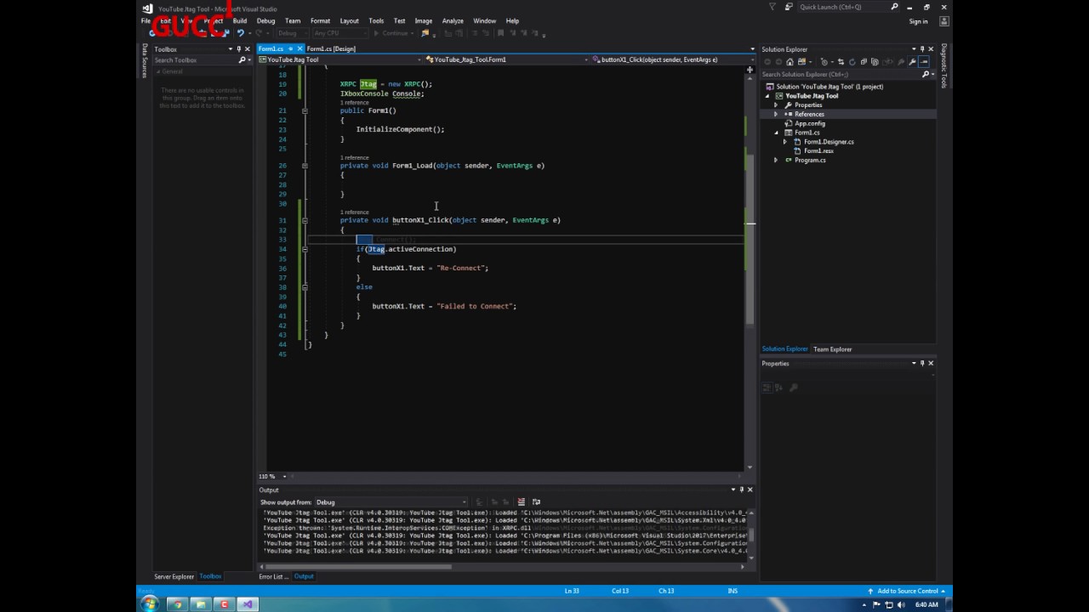Toggle word wrap in Output panel
This screenshot has width=1089, height=612.
tap(535, 501)
